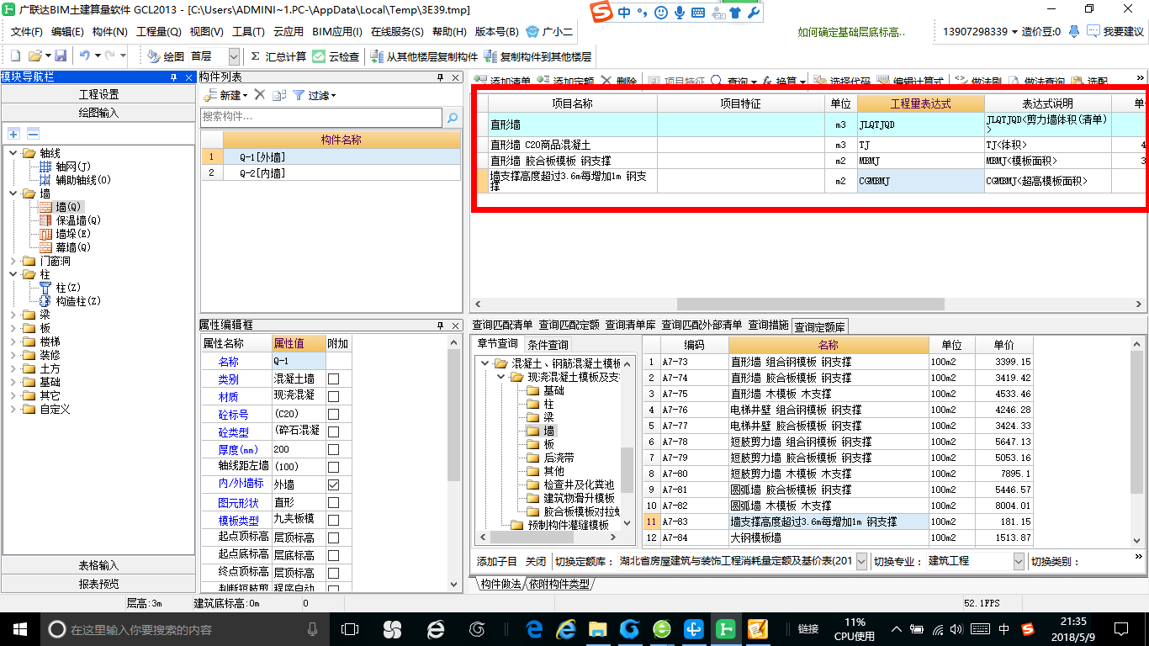
Task: Click the 关闭 button in query panel
Action: 536,561
